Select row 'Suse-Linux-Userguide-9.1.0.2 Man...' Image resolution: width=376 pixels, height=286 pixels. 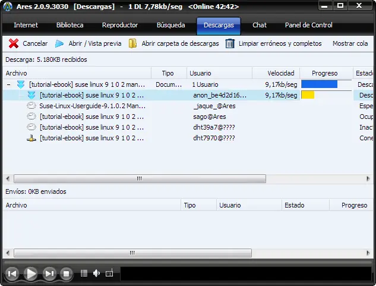pos(92,106)
